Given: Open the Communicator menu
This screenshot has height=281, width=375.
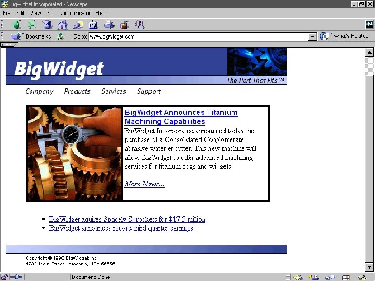Looking at the screenshot, I should 74,13.
